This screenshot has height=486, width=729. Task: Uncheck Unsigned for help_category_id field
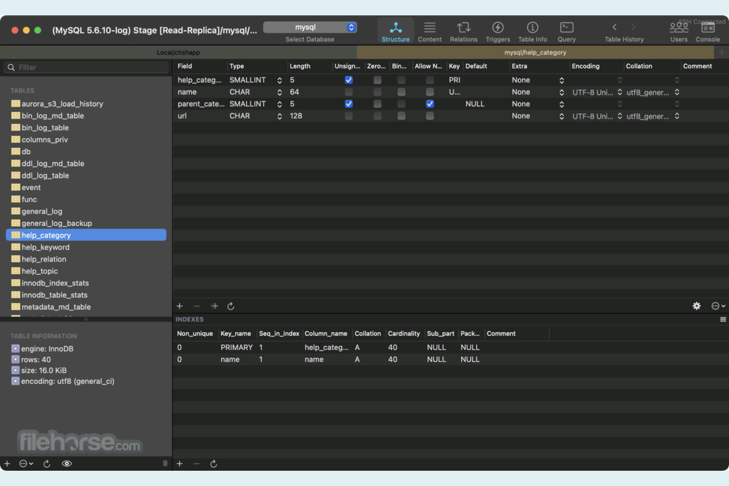coord(349,80)
